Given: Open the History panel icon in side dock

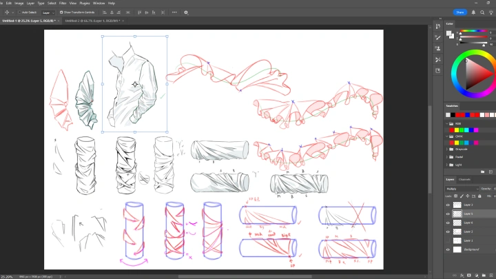Looking at the screenshot, I should coord(438,26).
